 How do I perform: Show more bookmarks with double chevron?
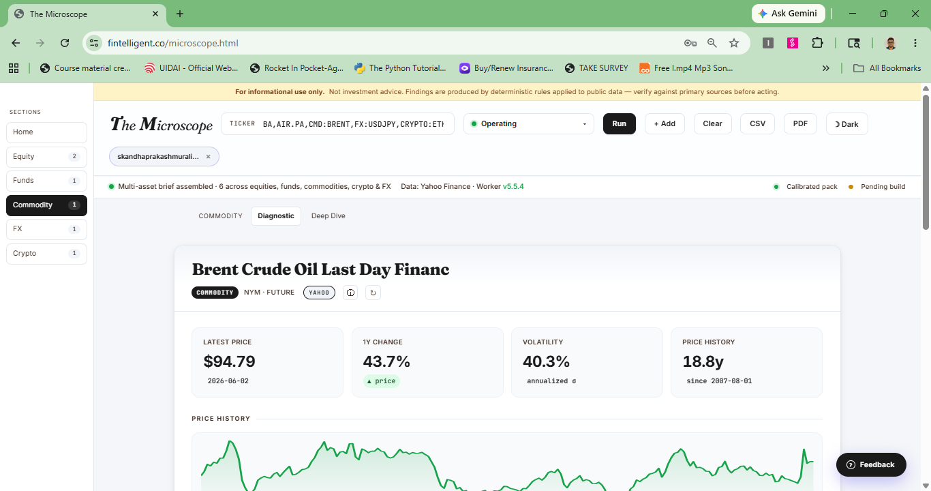coord(826,68)
